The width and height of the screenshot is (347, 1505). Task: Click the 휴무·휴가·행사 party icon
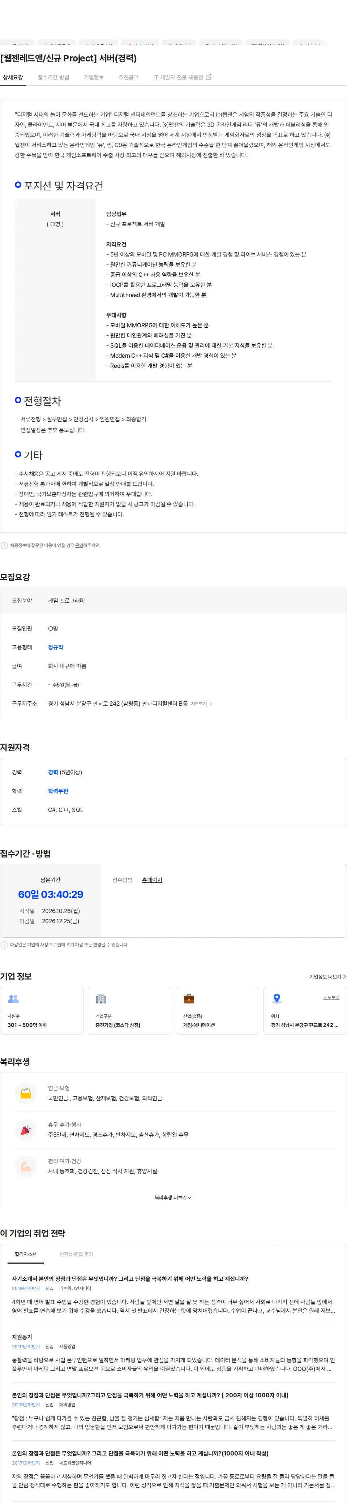[x=25, y=1129]
